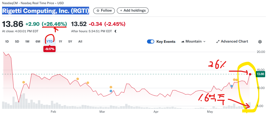Click the May label on time axis
267x115 pixels.
(210, 112)
